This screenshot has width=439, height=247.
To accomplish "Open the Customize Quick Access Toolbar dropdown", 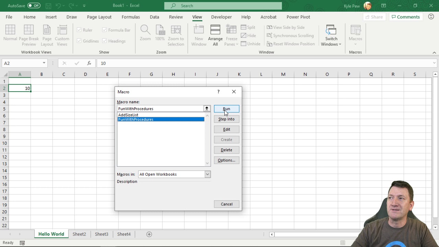I will (84, 6).
